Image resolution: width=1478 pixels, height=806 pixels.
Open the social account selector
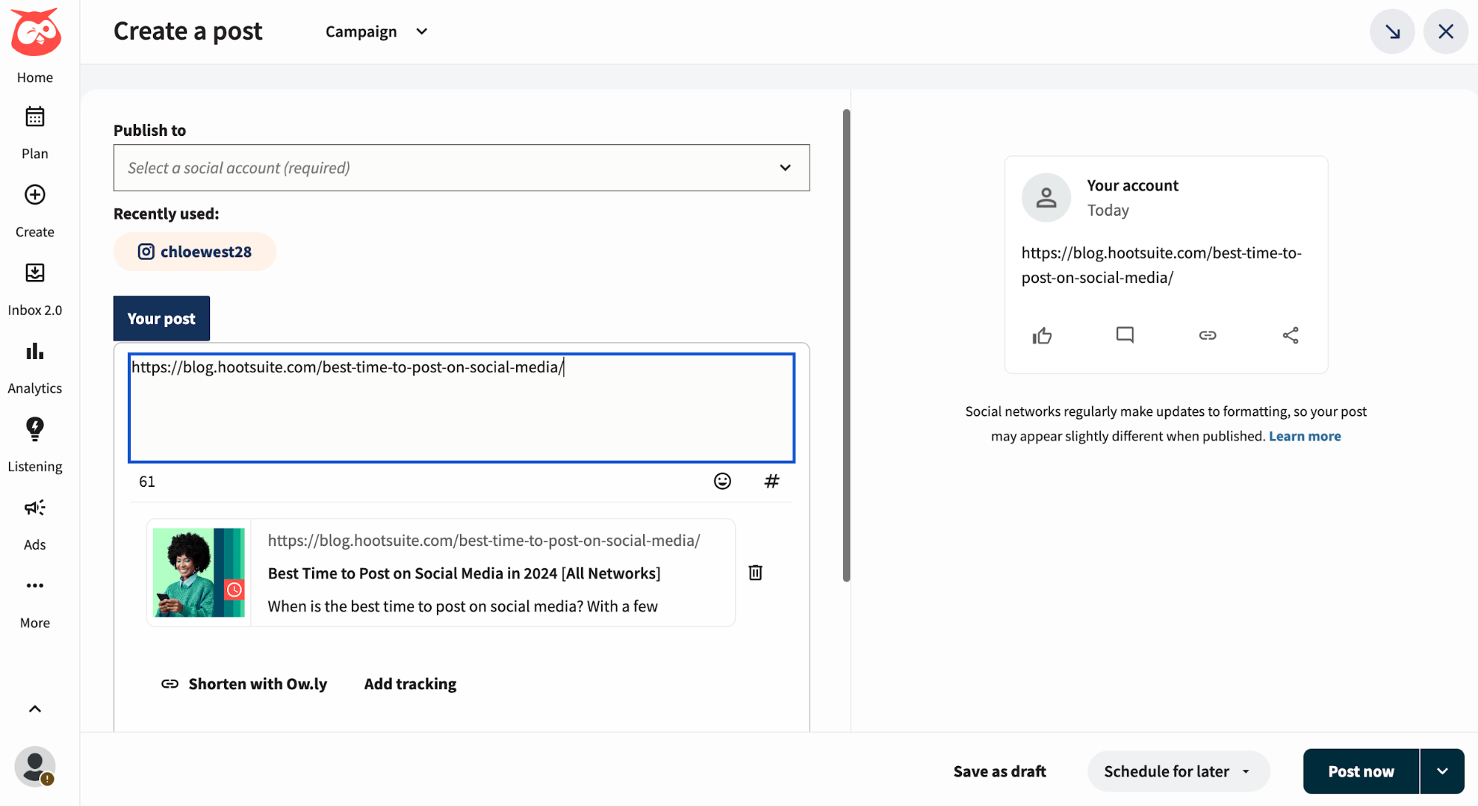click(461, 168)
